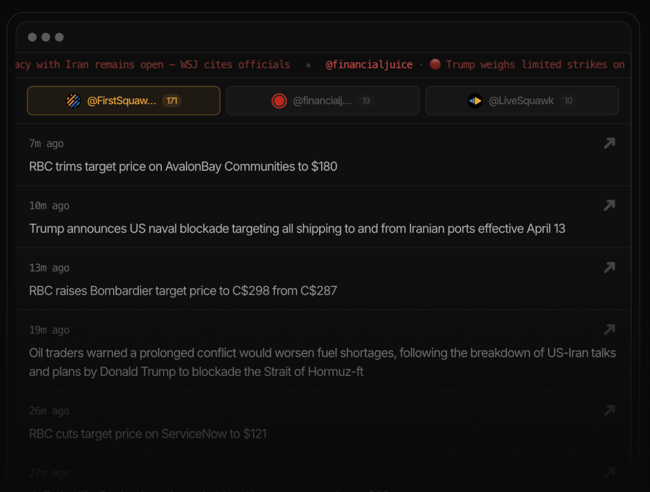
Task: Toggle off the active @FirstSquawk feed
Action: tap(123, 100)
